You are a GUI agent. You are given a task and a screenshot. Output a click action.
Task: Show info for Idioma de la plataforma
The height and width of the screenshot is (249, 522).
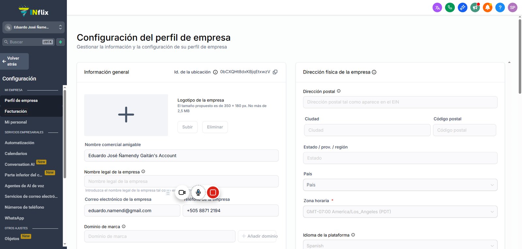coord(353,235)
